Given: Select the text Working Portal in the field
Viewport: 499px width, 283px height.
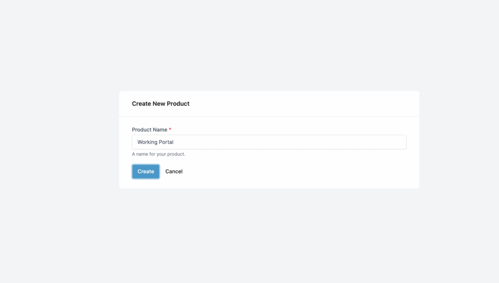Looking at the screenshot, I should point(155,142).
